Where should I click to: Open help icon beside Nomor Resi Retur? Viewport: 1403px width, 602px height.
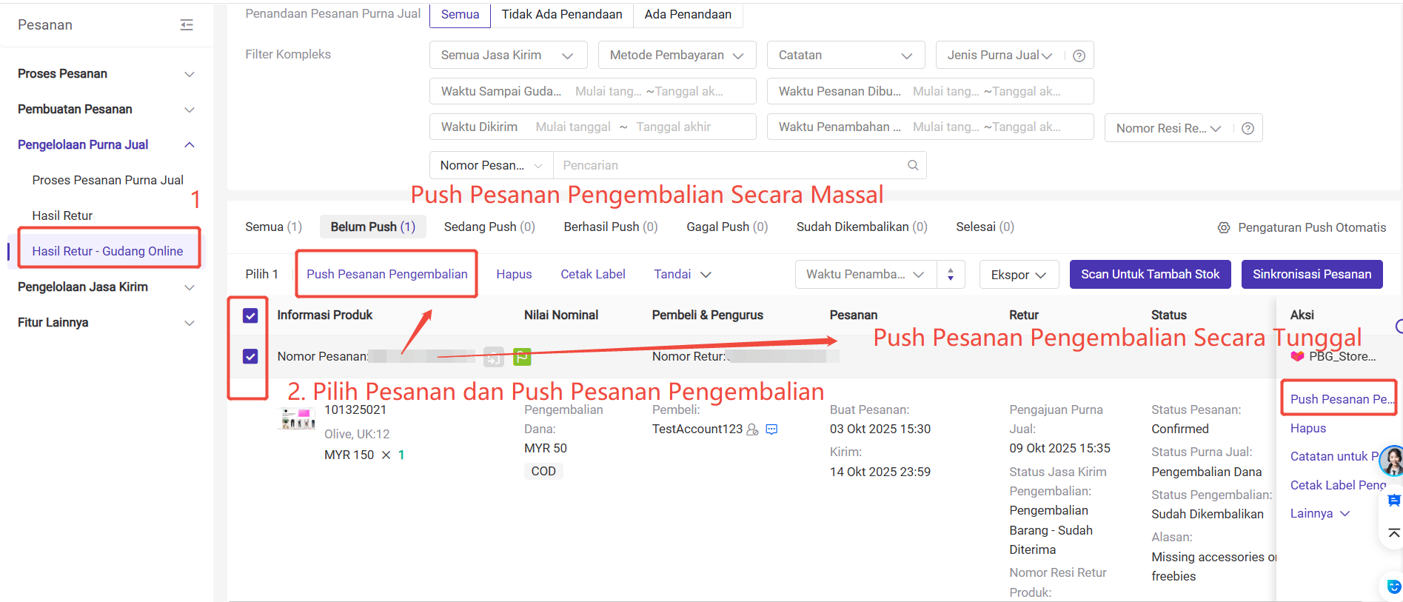[x=1248, y=128]
